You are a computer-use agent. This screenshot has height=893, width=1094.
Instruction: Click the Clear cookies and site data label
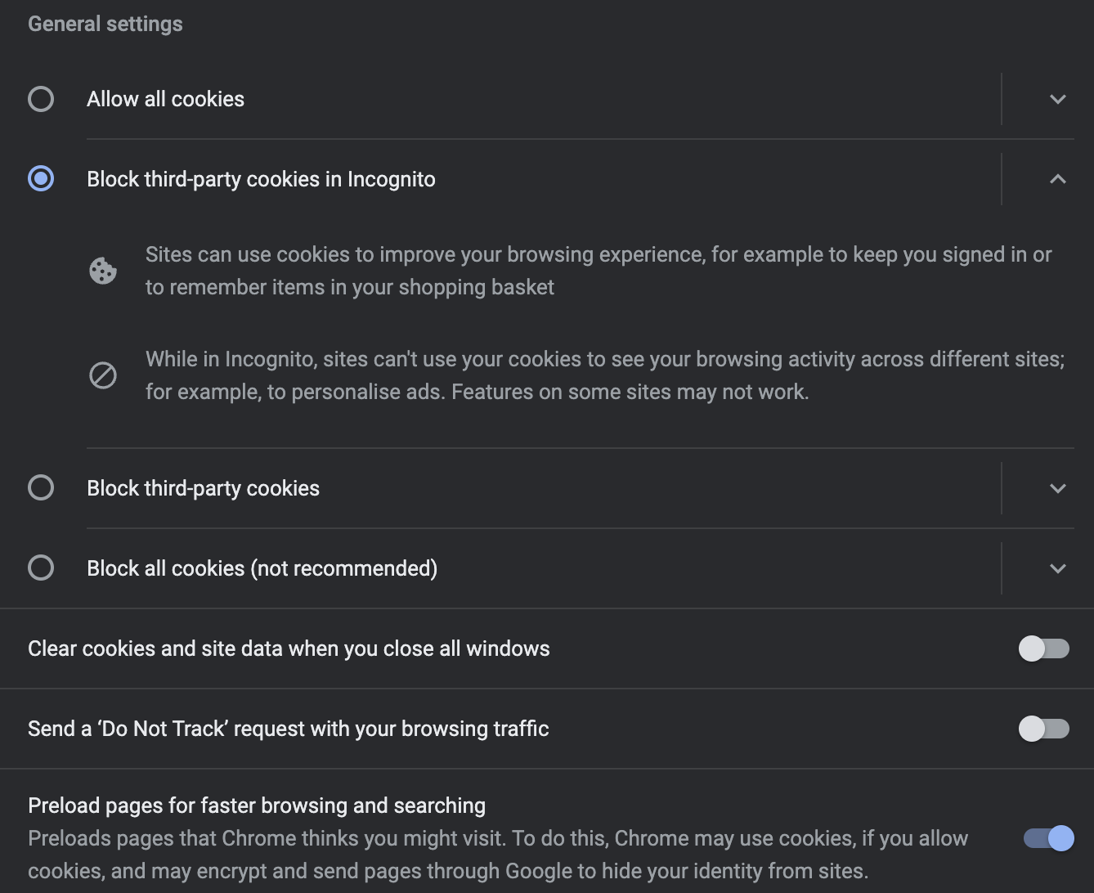(x=289, y=648)
